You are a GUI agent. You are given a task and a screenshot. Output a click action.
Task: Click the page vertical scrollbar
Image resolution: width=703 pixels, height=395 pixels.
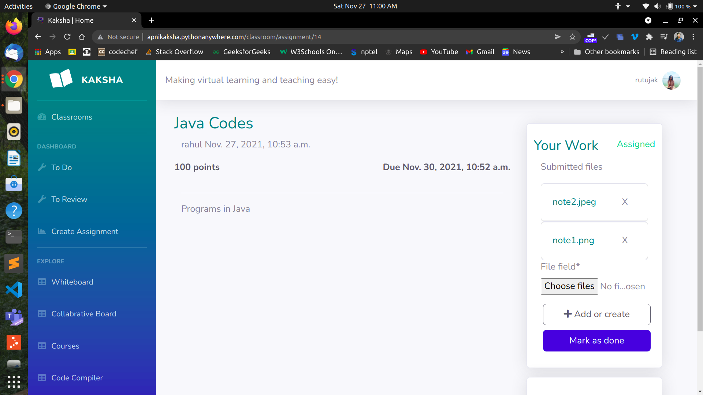click(700, 197)
